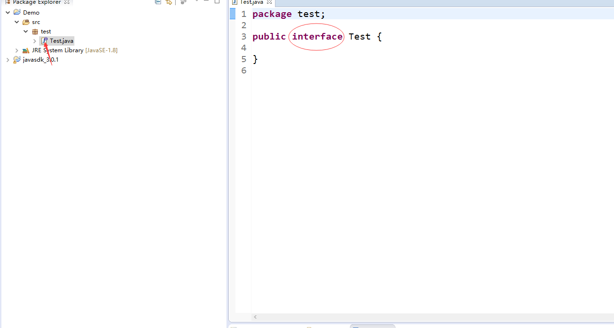The image size is (614, 328).
Task: Expand the javasdk_3.0.1 project node
Action: click(x=8, y=60)
